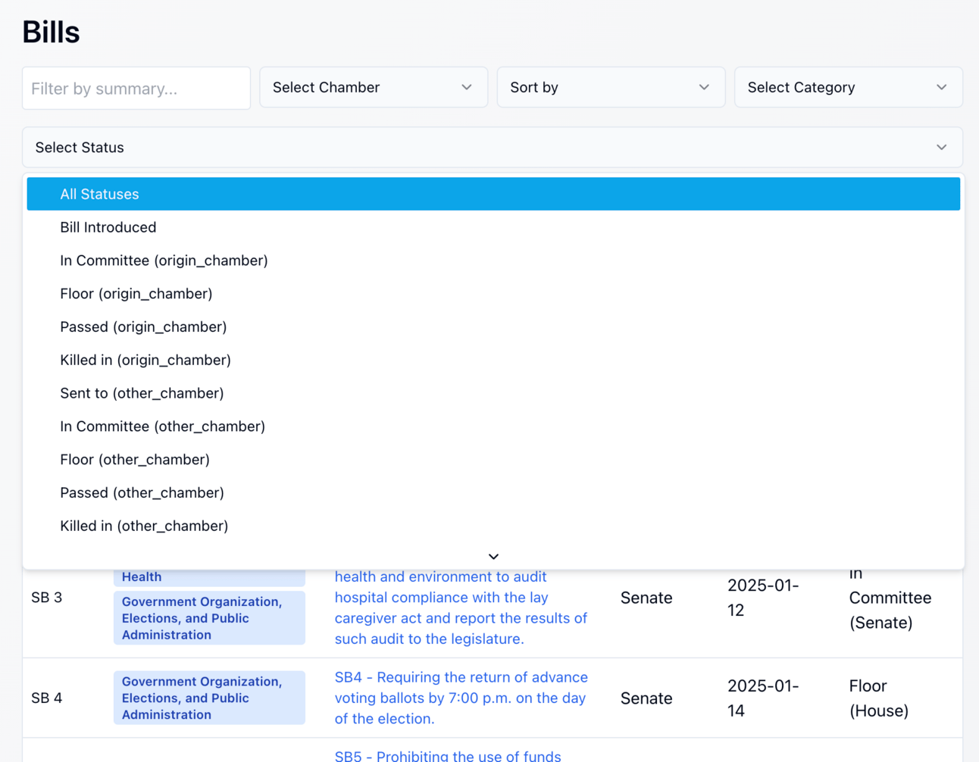Screen dimensions: 979x762
Task: Click the SB 4 bill number cell
Action: pos(47,698)
